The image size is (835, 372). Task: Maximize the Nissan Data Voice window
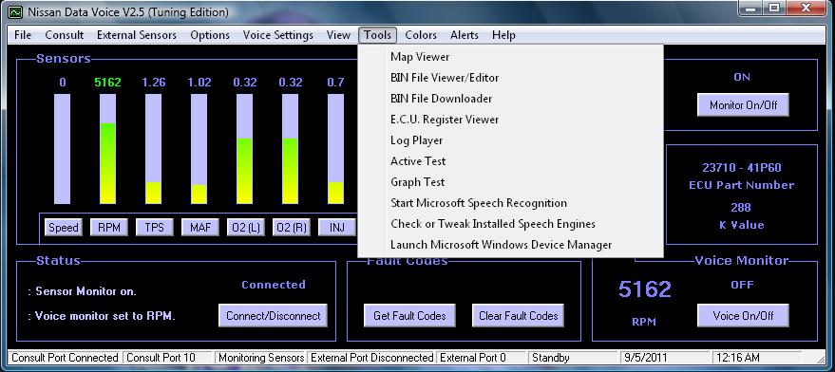pos(774,8)
